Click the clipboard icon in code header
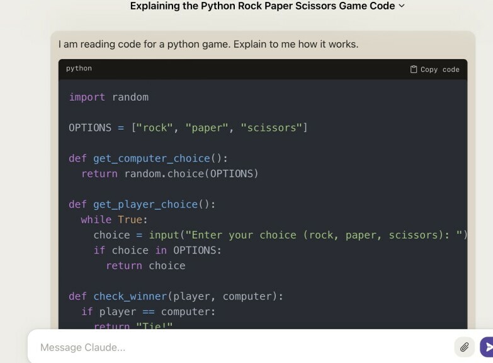Screen dimensions: 493x363 coord(414,69)
